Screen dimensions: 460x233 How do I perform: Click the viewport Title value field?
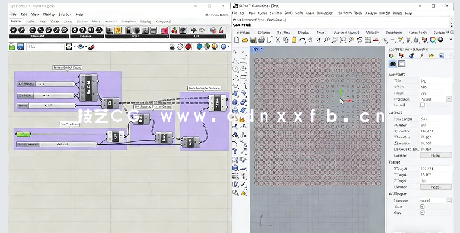pyautogui.click(x=436, y=81)
